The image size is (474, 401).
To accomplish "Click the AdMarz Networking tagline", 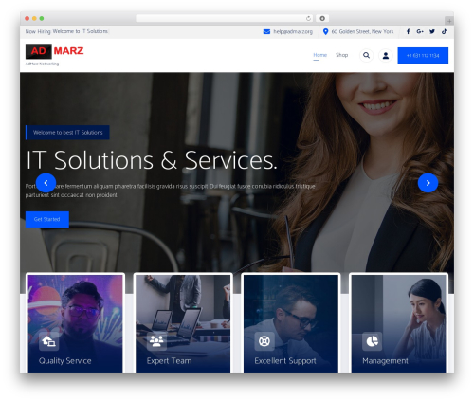I will (42, 64).
